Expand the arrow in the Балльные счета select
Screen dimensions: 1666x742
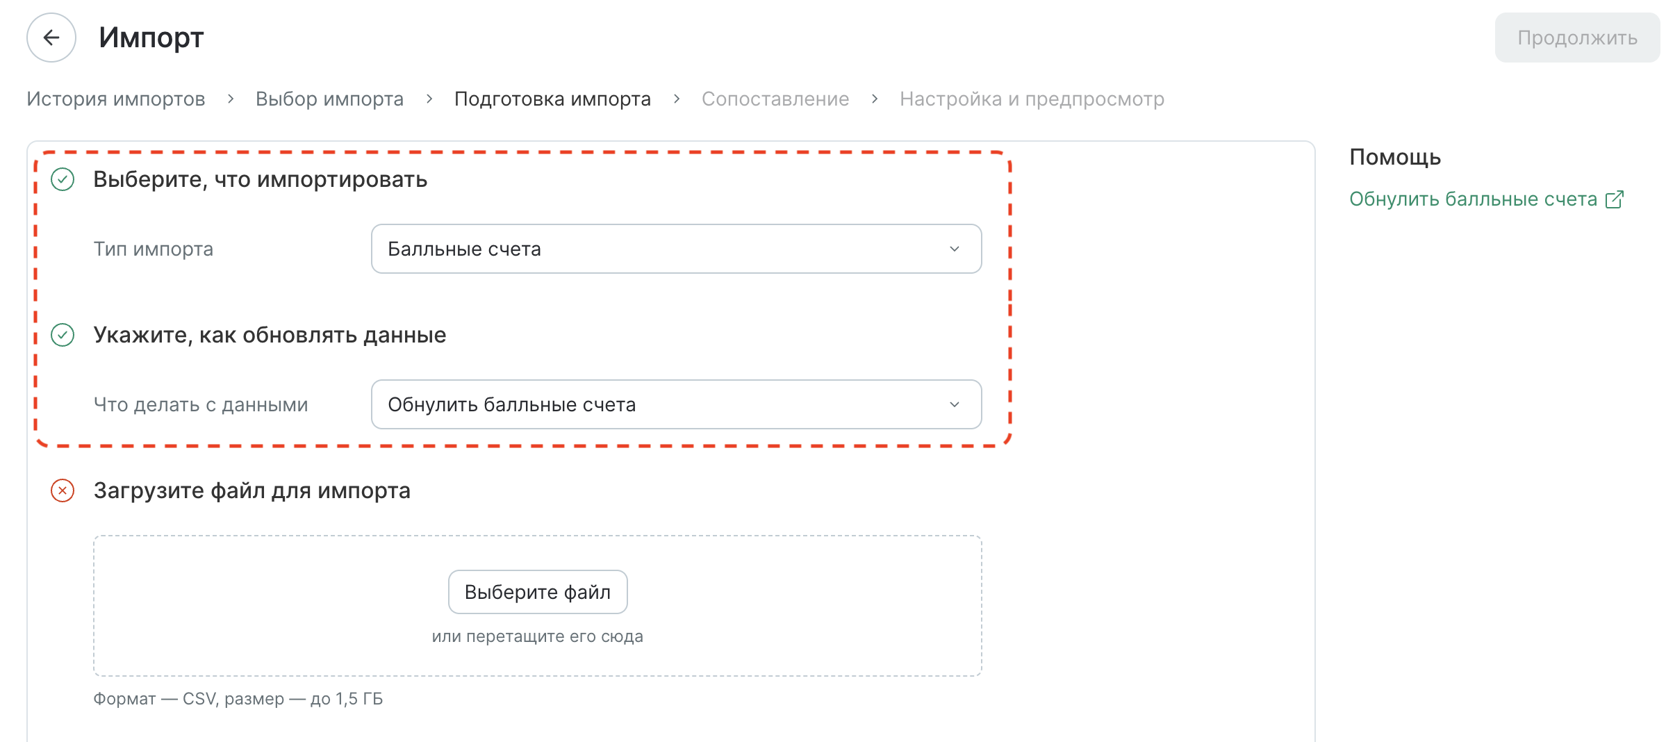(955, 249)
